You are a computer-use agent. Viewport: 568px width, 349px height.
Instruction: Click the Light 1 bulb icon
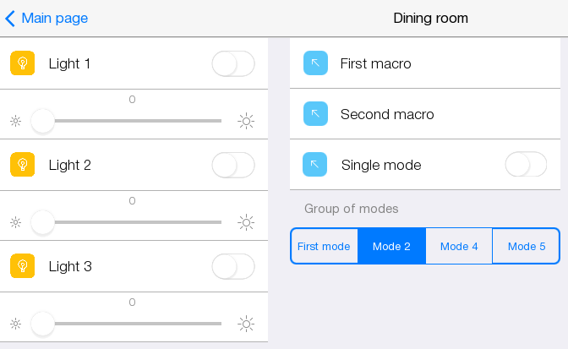(22, 63)
